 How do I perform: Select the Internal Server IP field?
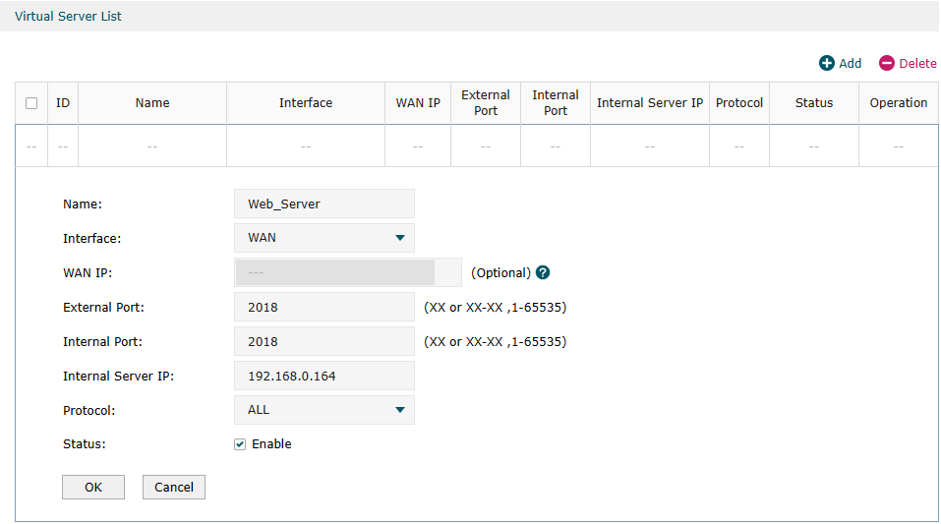(x=324, y=376)
